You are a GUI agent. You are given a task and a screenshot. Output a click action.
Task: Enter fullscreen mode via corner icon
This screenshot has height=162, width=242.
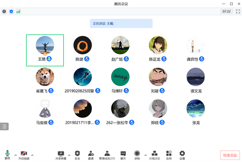tap(238, 11)
